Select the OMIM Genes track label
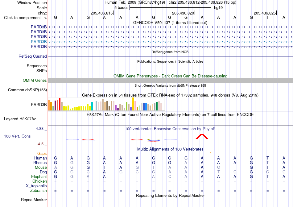 click(35, 80)
